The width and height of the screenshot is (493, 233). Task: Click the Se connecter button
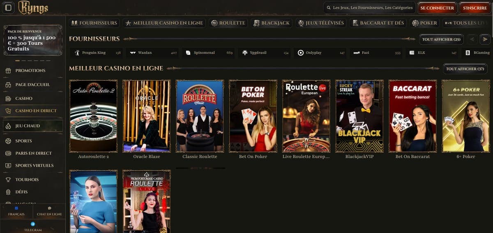coord(437,8)
